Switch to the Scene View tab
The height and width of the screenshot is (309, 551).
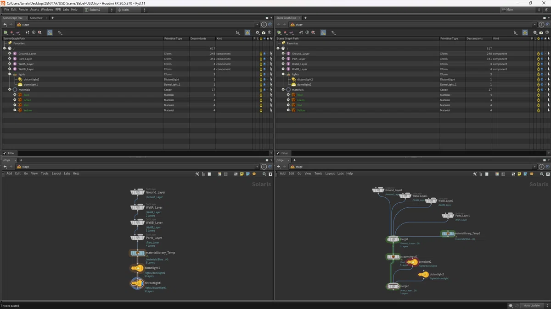[x=36, y=18]
